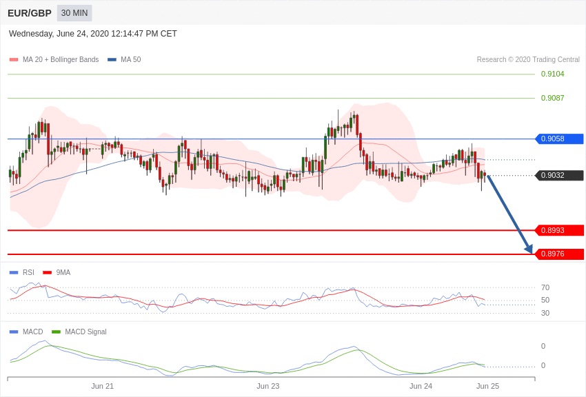Click the 0.9087 resistance level label
The width and height of the screenshot is (586, 397).
(552, 98)
